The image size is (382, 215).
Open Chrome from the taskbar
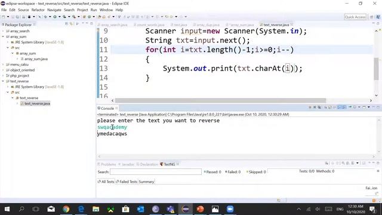click(x=66, y=209)
